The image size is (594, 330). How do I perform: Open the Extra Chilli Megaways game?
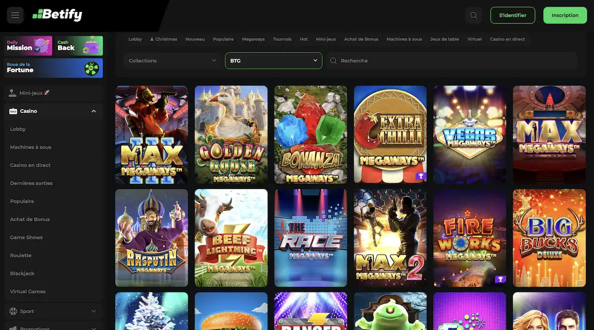(x=390, y=135)
